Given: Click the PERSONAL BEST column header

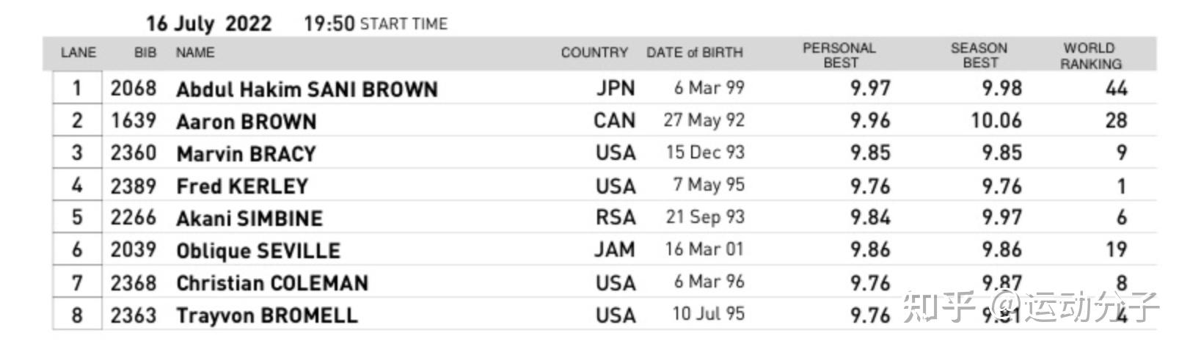Looking at the screenshot, I should (839, 55).
